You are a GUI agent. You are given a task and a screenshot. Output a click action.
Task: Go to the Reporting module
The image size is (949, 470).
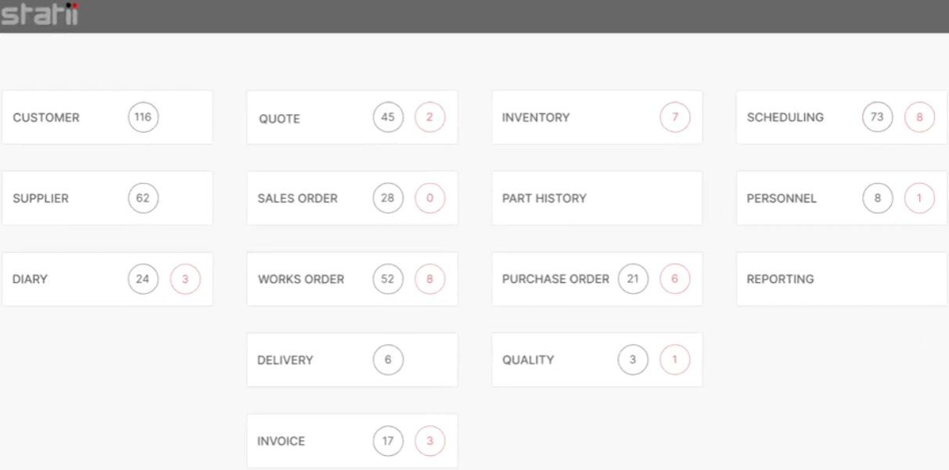coord(780,279)
